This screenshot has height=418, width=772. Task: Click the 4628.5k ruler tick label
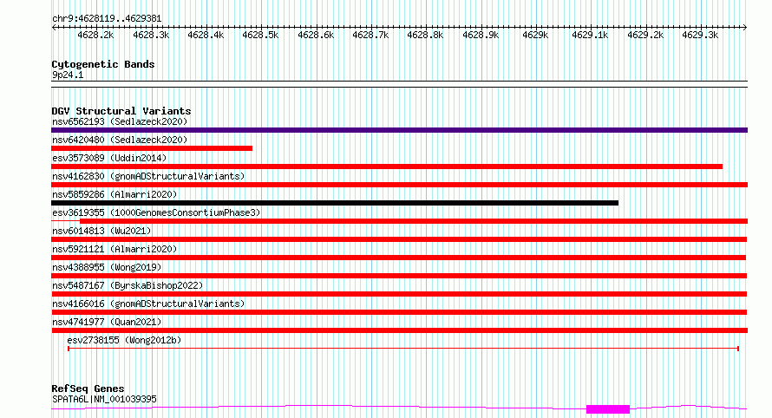tap(260, 35)
